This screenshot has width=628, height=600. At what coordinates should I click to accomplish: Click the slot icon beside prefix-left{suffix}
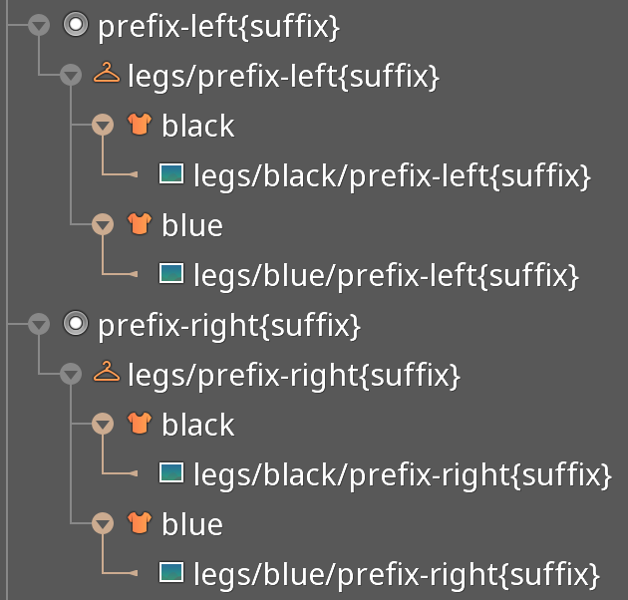[x=76, y=25]
